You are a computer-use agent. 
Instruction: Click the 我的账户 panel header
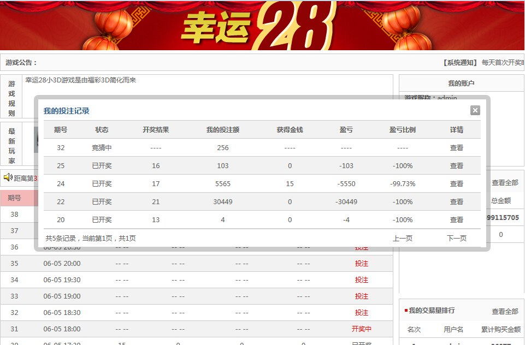pyautogui.click(x=461, y=84)
